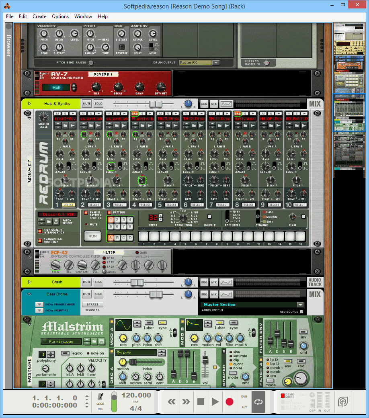Image resolution: width=369 pixels, height=418 pixels.
Task: Open the Master Section audio output dropdown
Action: (301, 305)
